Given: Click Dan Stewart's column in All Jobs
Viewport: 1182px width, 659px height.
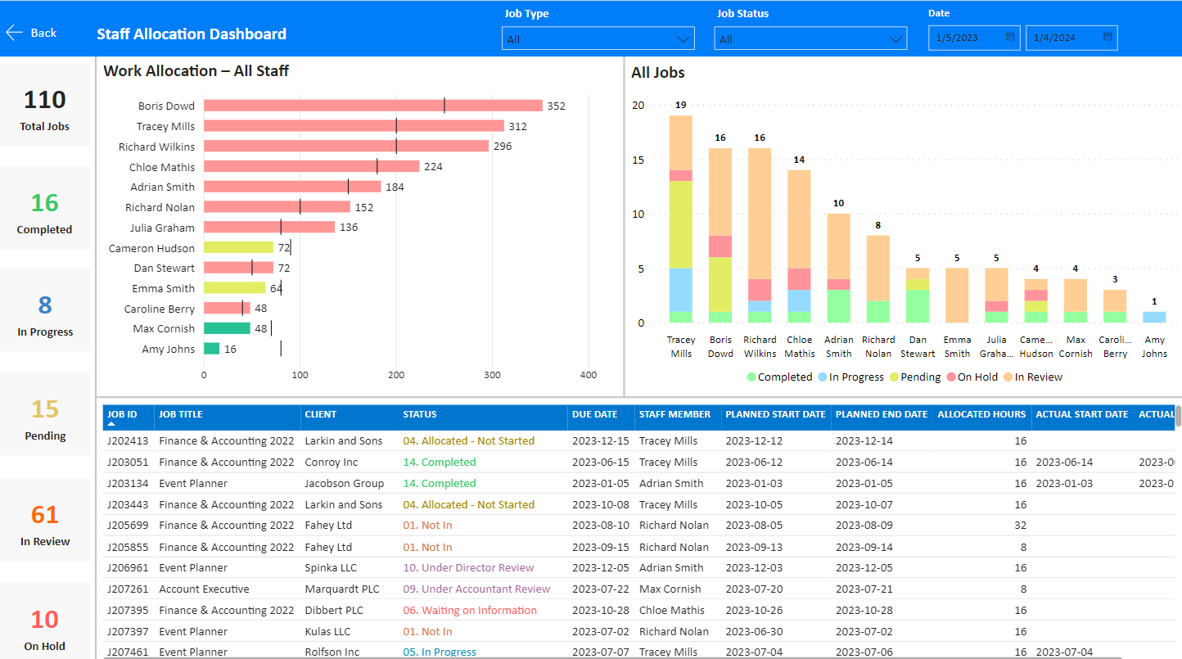Looking at the screenshot, I should [x=918, y=296].
